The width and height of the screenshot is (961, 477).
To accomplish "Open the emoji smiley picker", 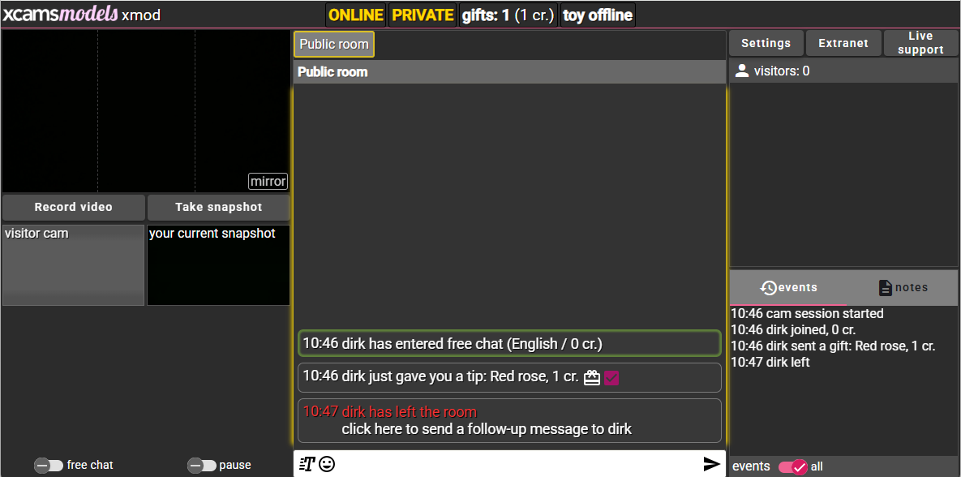I will pyautogui.click(x=328, y=464).
